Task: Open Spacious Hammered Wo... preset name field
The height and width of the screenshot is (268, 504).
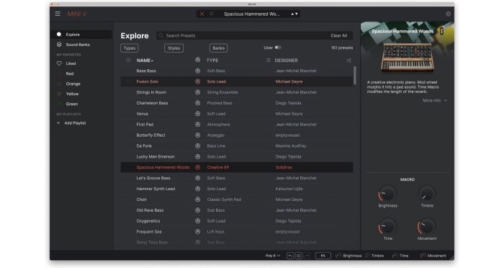Action: click(252, 14)
